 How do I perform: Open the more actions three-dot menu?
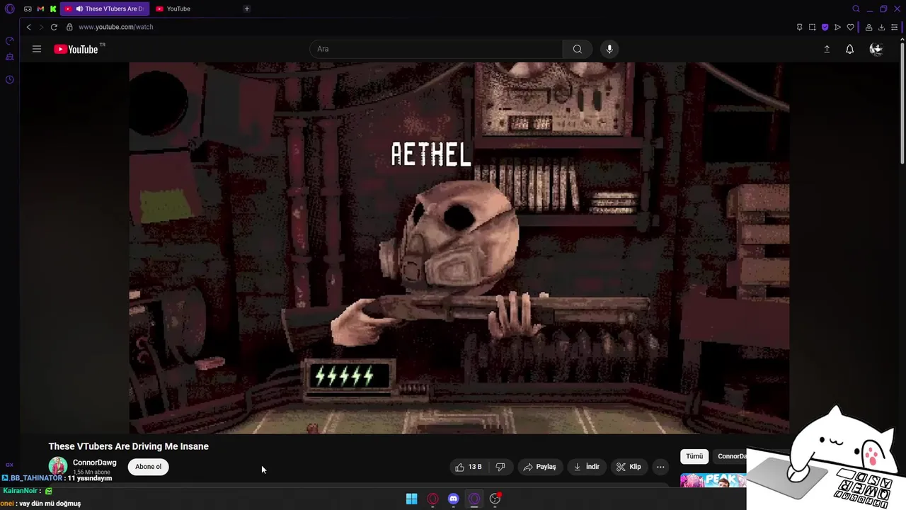(660, 467)
